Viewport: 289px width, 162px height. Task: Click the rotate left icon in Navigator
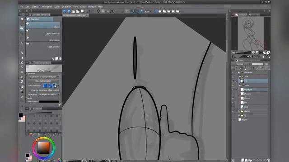click(x=254, y=56)
